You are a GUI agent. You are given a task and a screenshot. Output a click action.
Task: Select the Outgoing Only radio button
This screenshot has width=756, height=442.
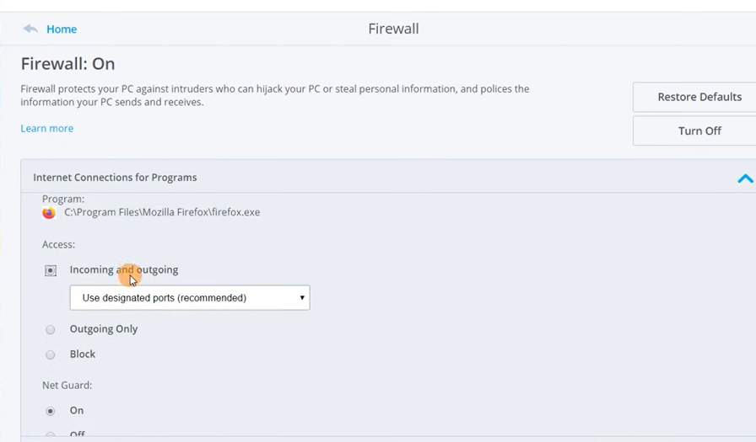[50, 329]
